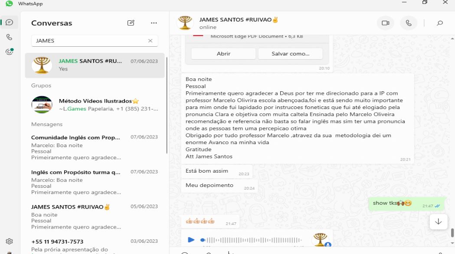The image size is (455, 254).
Task: Open the Chats tab in sidebar
Action: pyautogui.click(x=9, y=23)
